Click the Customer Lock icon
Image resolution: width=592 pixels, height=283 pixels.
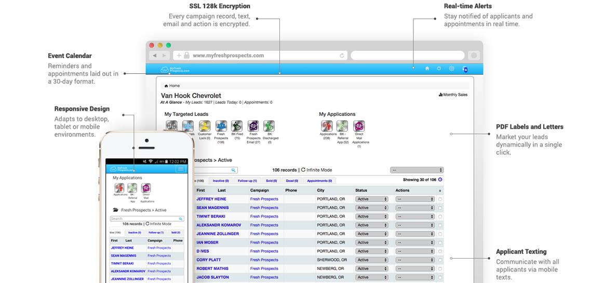click(205, 126)
